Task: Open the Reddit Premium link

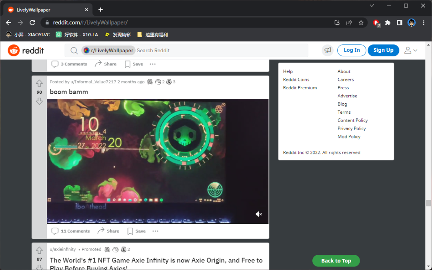Action: point(300,88)
